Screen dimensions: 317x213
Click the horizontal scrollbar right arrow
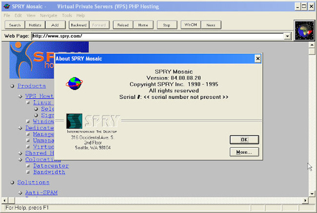coord(305,200)
